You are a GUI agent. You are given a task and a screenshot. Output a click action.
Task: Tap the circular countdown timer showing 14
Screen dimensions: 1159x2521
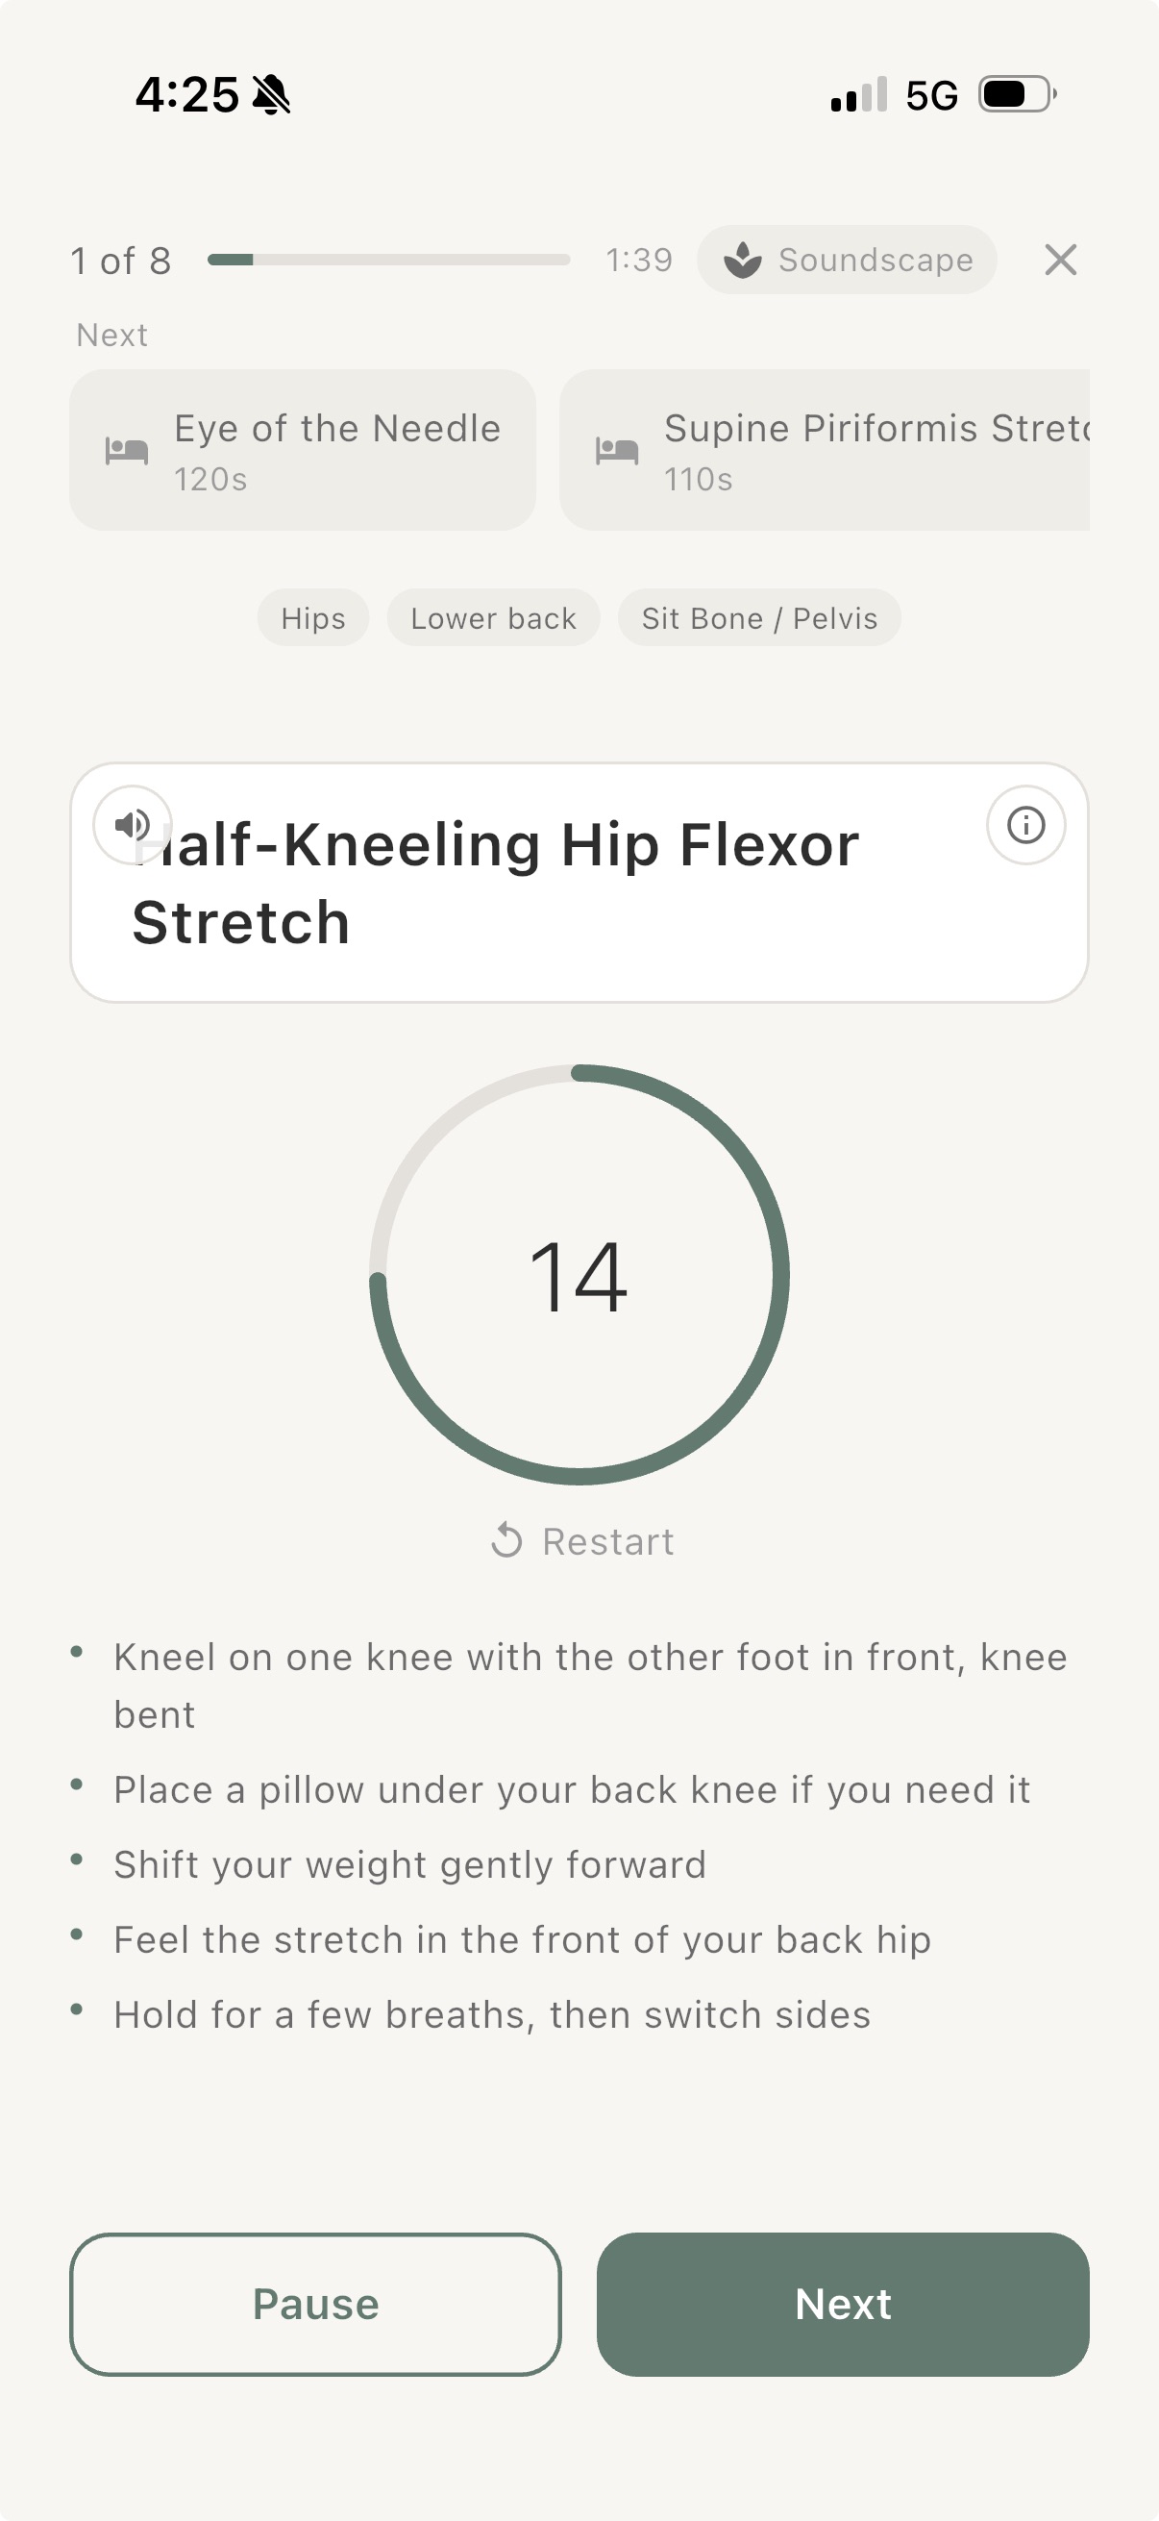579,1274
